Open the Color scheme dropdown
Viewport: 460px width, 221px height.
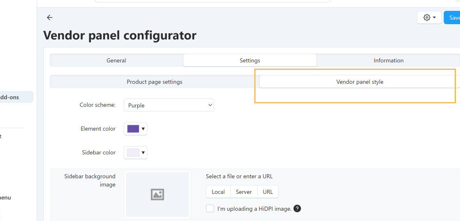tap(169, 105)
